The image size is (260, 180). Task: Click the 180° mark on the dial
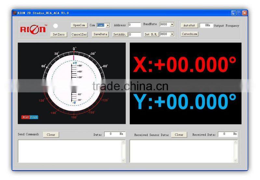pyautogui.click(x=74, y=117)
